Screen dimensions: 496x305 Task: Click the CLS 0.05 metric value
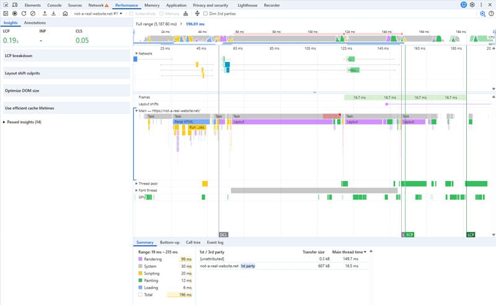[82, 40]
